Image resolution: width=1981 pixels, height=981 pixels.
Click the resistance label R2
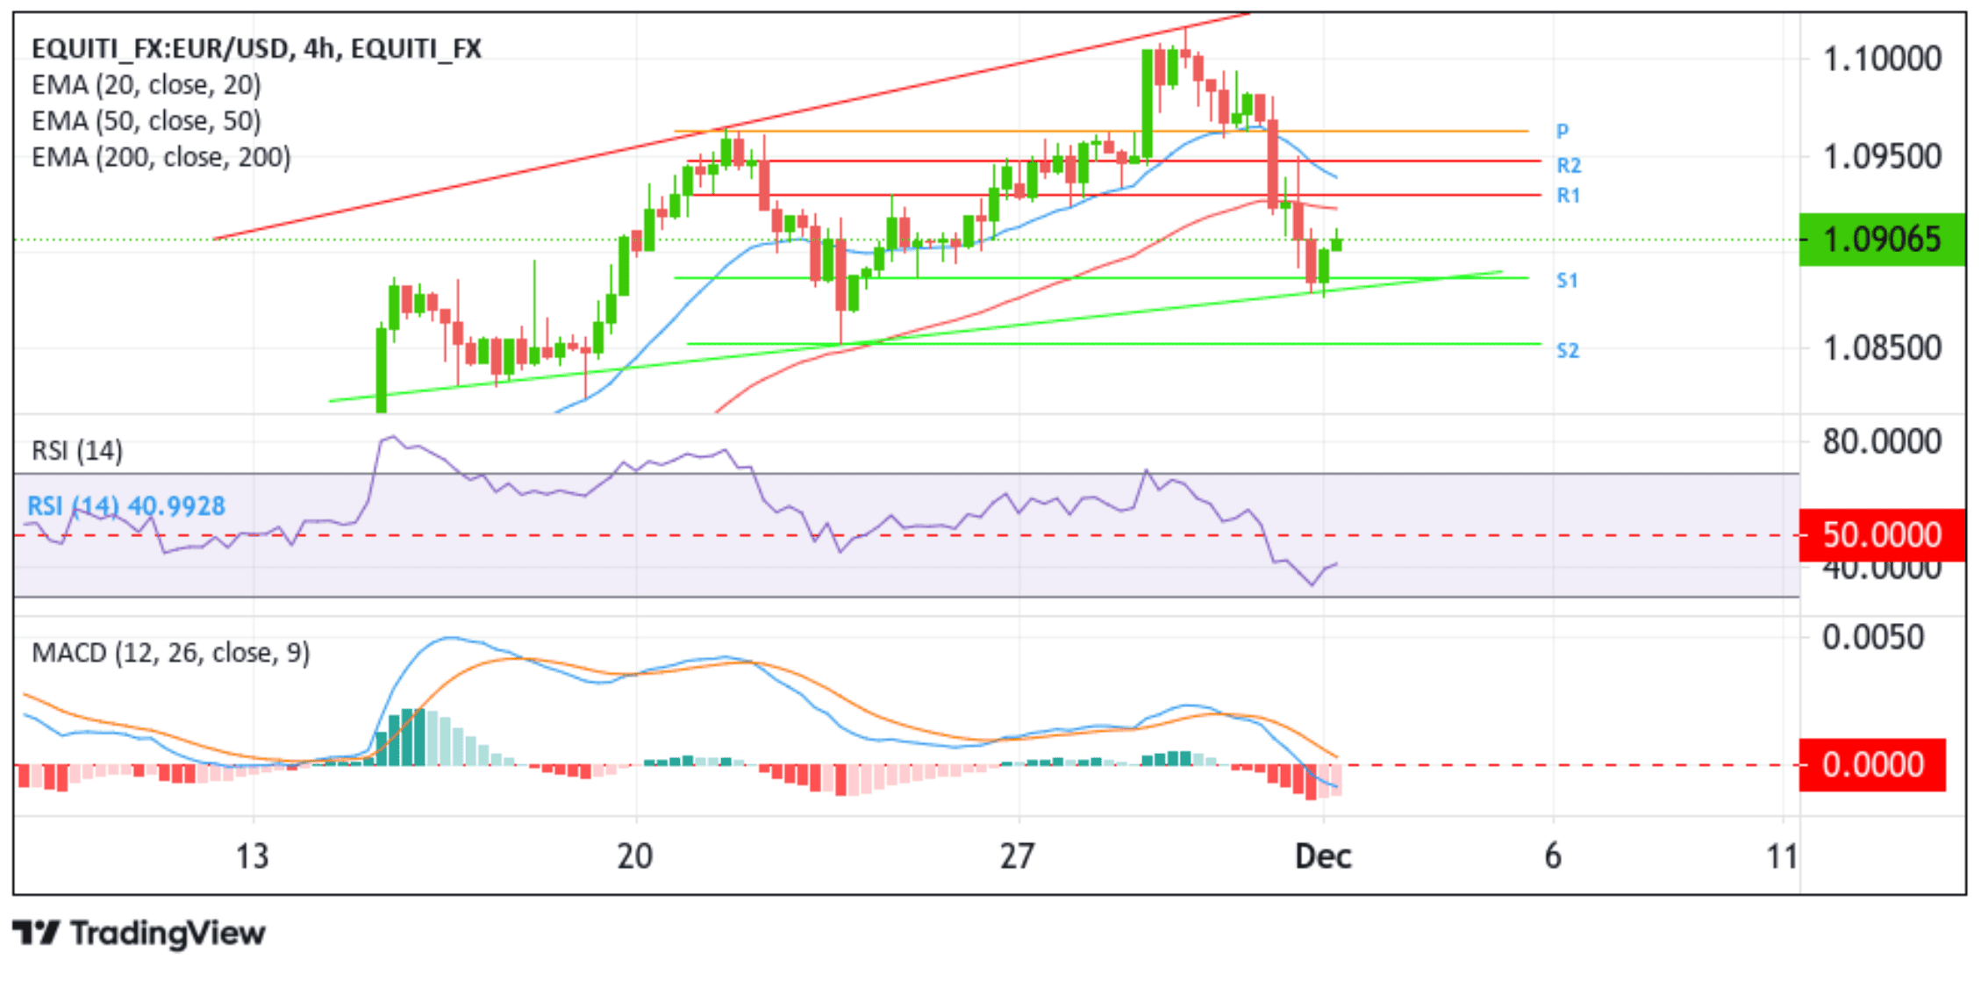[1569, 166]
